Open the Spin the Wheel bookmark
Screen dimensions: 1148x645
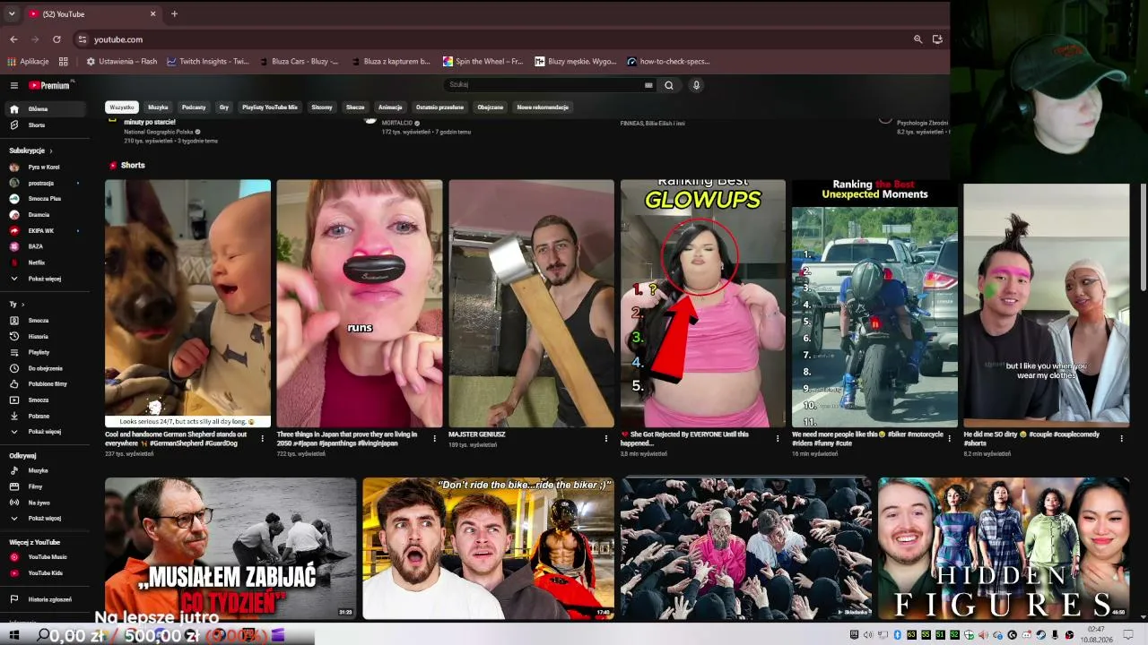[x=483, y=62]
